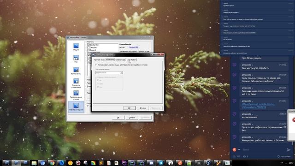
Task: Click the Twitch icon beside '32 бит' message
Action: [235, 124]
